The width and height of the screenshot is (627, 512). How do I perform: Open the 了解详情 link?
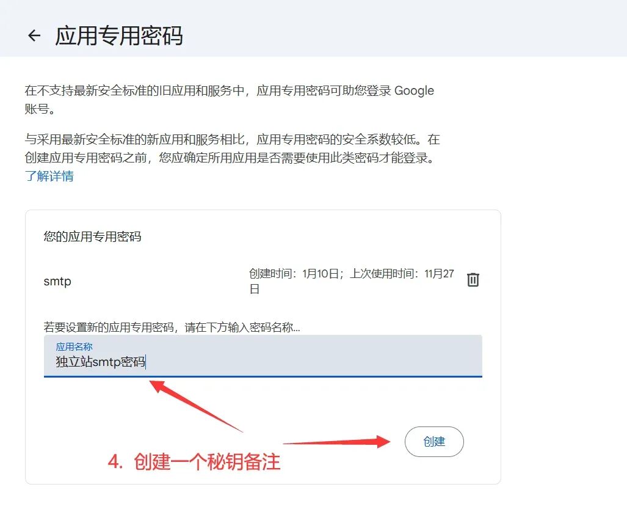(49, 176)
